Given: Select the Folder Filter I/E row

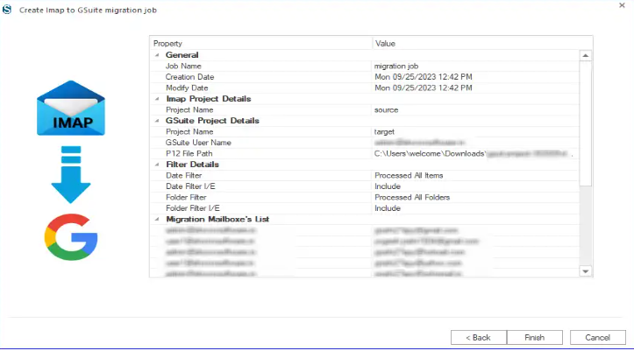Looking at the screenshot, I should [x=365, y=208].
